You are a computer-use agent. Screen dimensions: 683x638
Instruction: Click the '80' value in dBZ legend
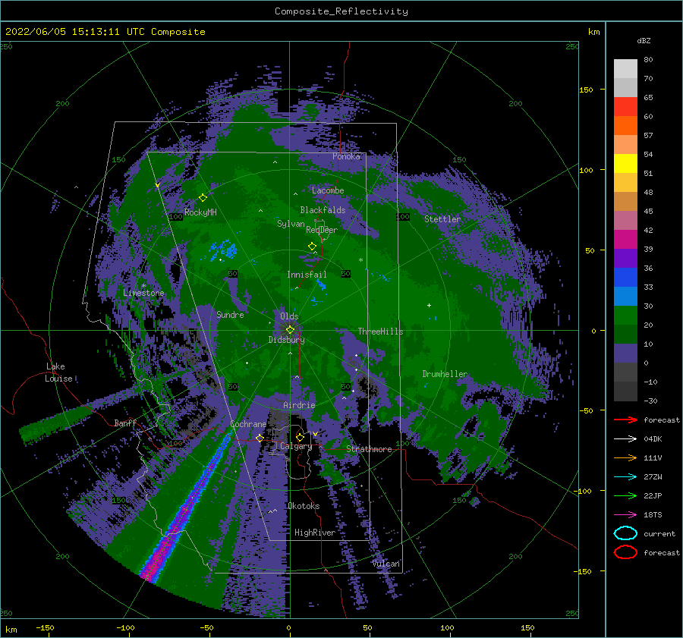click(648, 60)
